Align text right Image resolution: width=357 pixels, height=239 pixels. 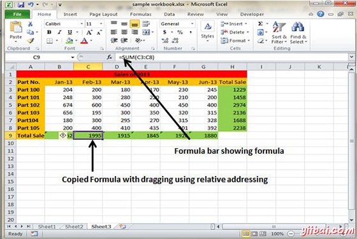135,32
